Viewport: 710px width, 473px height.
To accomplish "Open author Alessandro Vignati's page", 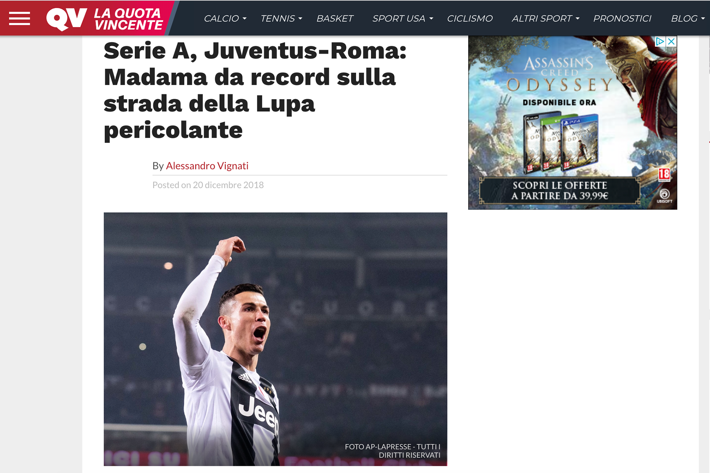I will pyautogui.click(x=207, y=166).
